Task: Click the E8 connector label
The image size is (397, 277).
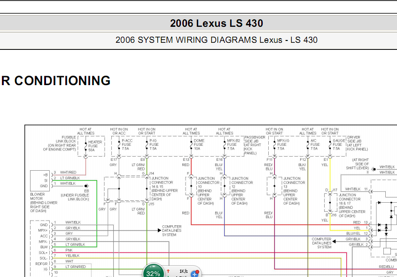Action: pos(142,159)
